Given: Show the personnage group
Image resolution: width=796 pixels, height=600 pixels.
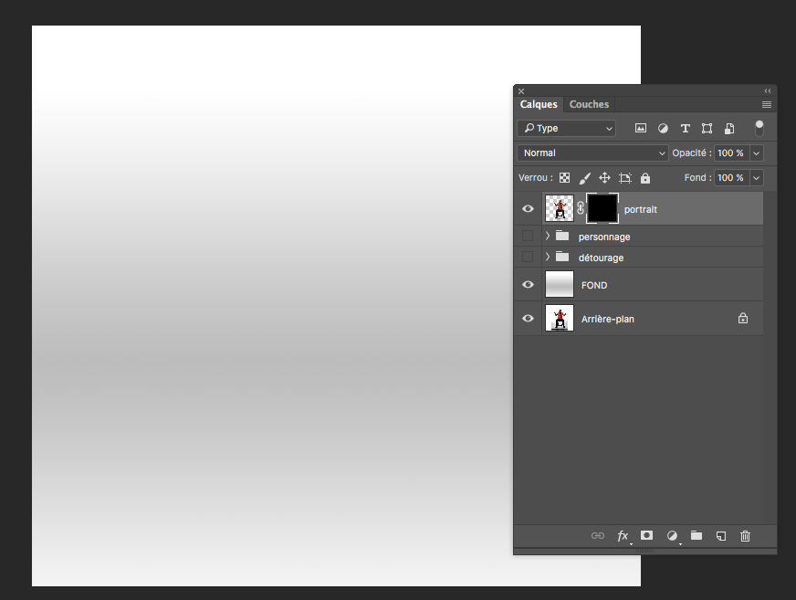Looking at the screenshot, I should pyautogui.click(x=528, y=237).
